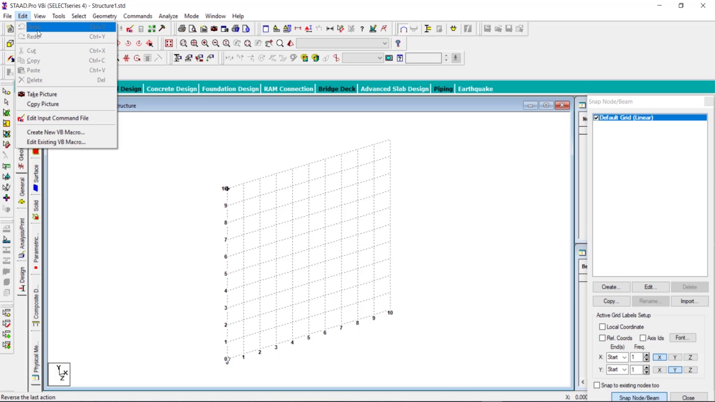Click the plain magnifying glass icon
This screenshot has height=402, width=715.
pos(280,43)
